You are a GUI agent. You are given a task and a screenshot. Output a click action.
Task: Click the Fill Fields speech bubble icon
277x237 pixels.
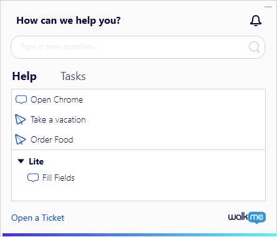click(33, 178)
